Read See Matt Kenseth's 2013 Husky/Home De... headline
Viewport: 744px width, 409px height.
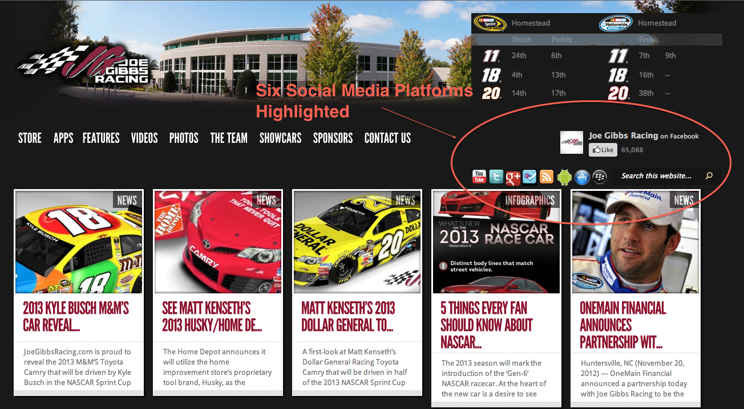point(212,316)
